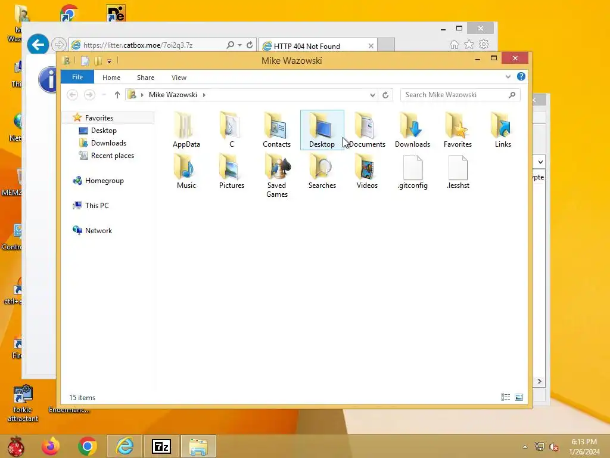Open the View ribbon tab

pos(179,78)
